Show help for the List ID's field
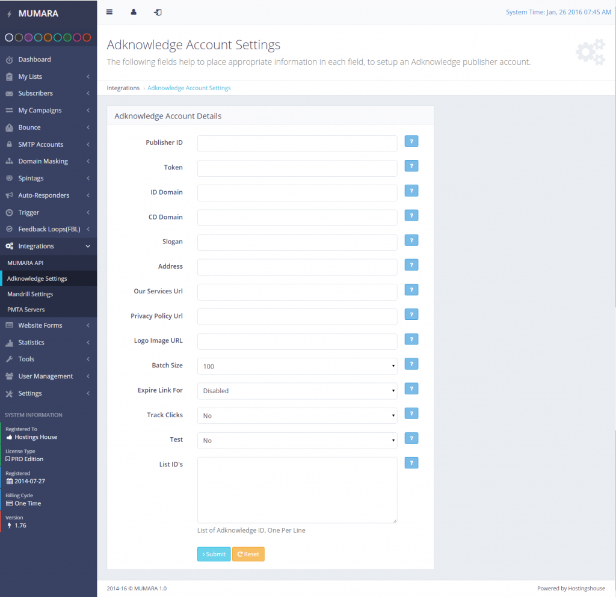This screenshot has width=616, height=597. (x=411, y=463)
